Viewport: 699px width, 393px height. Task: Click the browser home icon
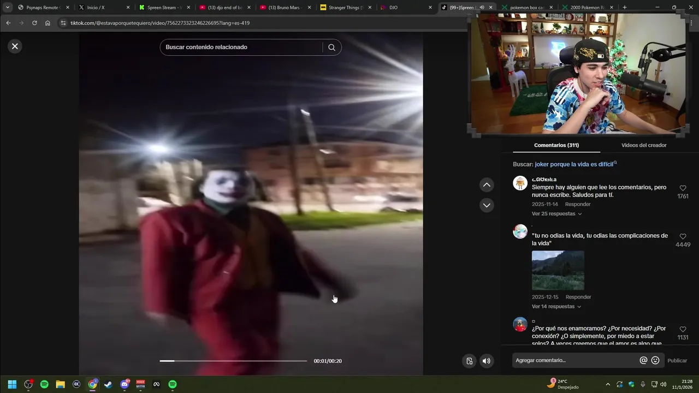tap(48, 23)
